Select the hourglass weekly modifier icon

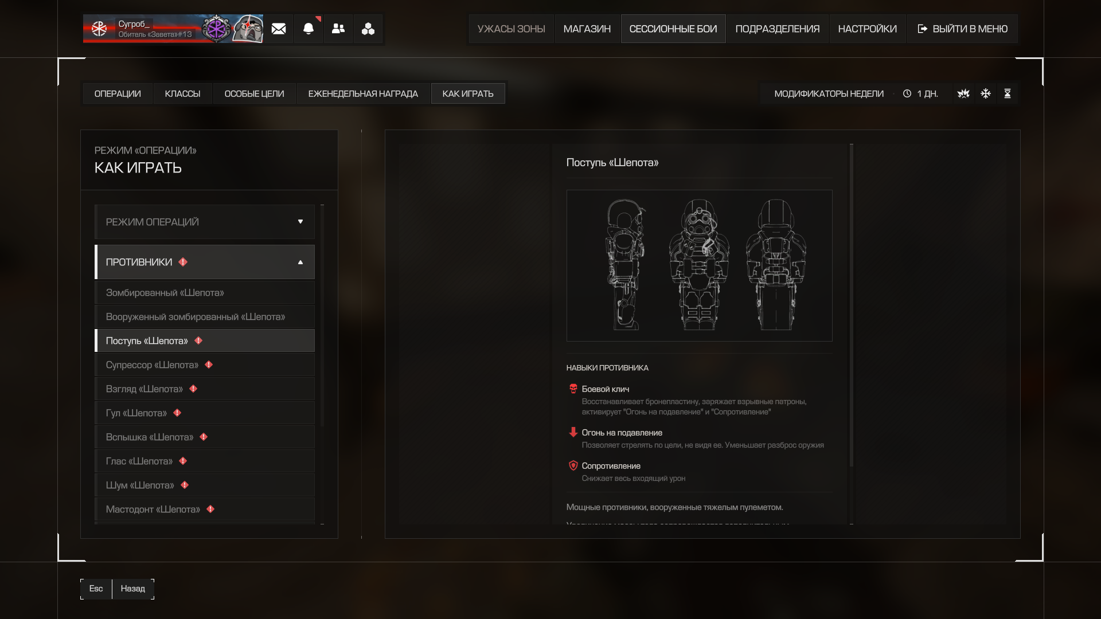(1008, 93)
